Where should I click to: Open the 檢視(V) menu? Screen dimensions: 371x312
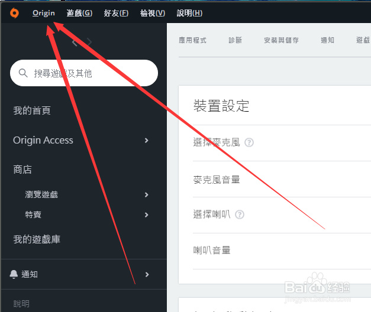coord(153,13)
